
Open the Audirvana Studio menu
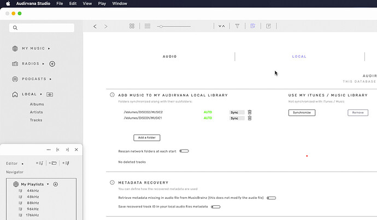(33, 3)
